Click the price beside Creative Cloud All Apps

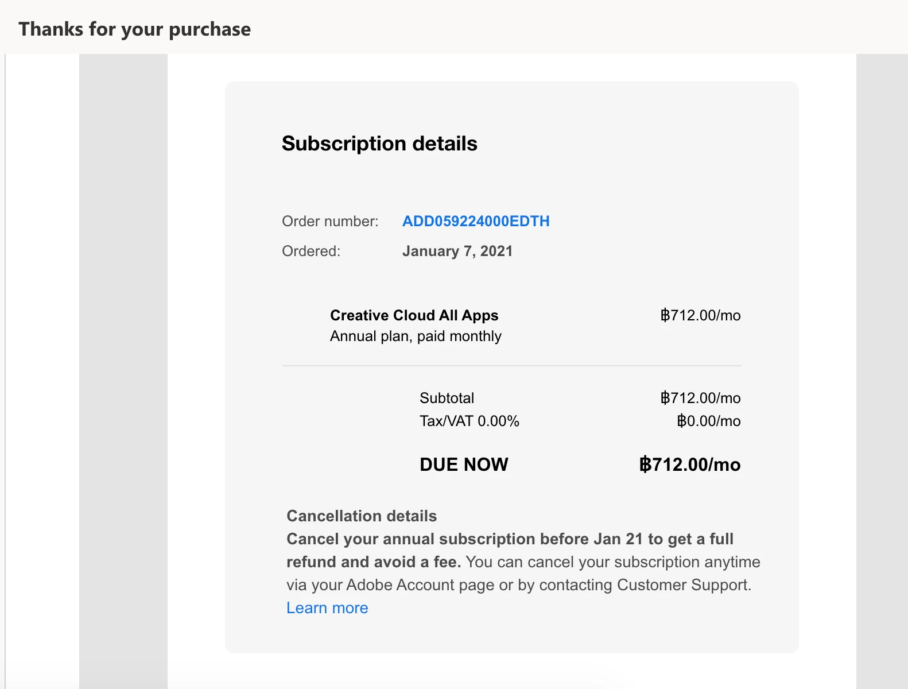coord(700,315)
